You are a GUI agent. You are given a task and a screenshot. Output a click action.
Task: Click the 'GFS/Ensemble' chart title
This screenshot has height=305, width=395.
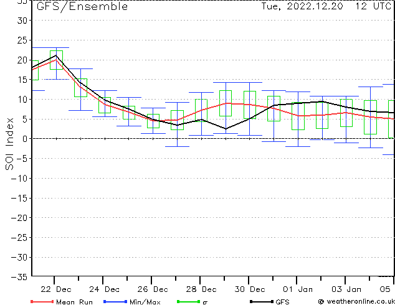pyautogui.click(x=82, y=7)
